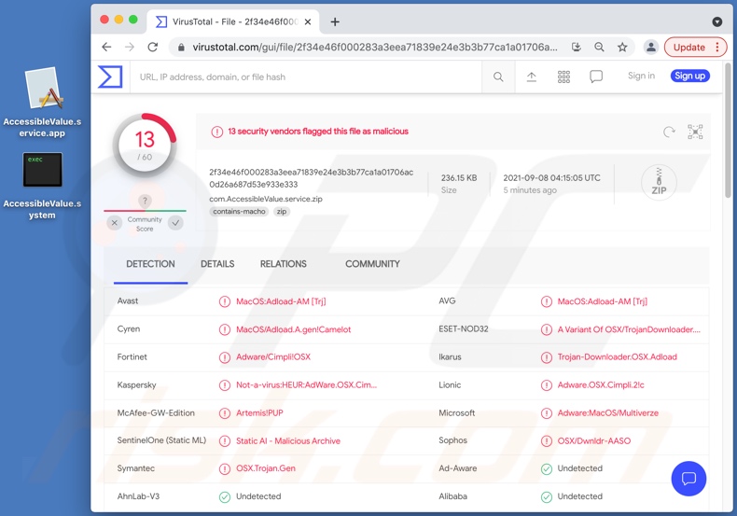The image size is (737, 516).
Task: Go back with the browser back arrow
Action: tap(106, 47)
